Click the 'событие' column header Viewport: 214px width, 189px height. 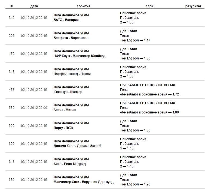point(83,6)
